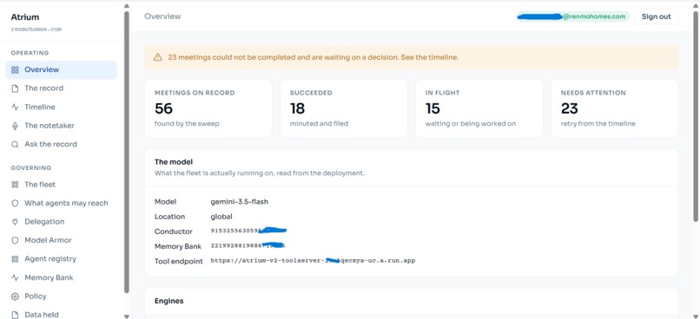
Task: Open the Agent registry page
Action: click(61, 259)
